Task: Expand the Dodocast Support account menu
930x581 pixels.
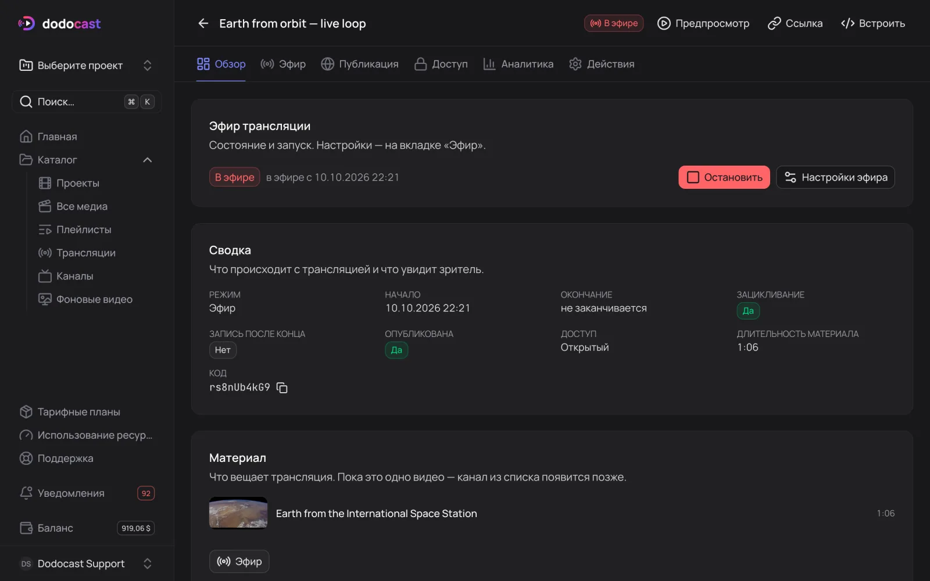Action: tap(87, 564)
